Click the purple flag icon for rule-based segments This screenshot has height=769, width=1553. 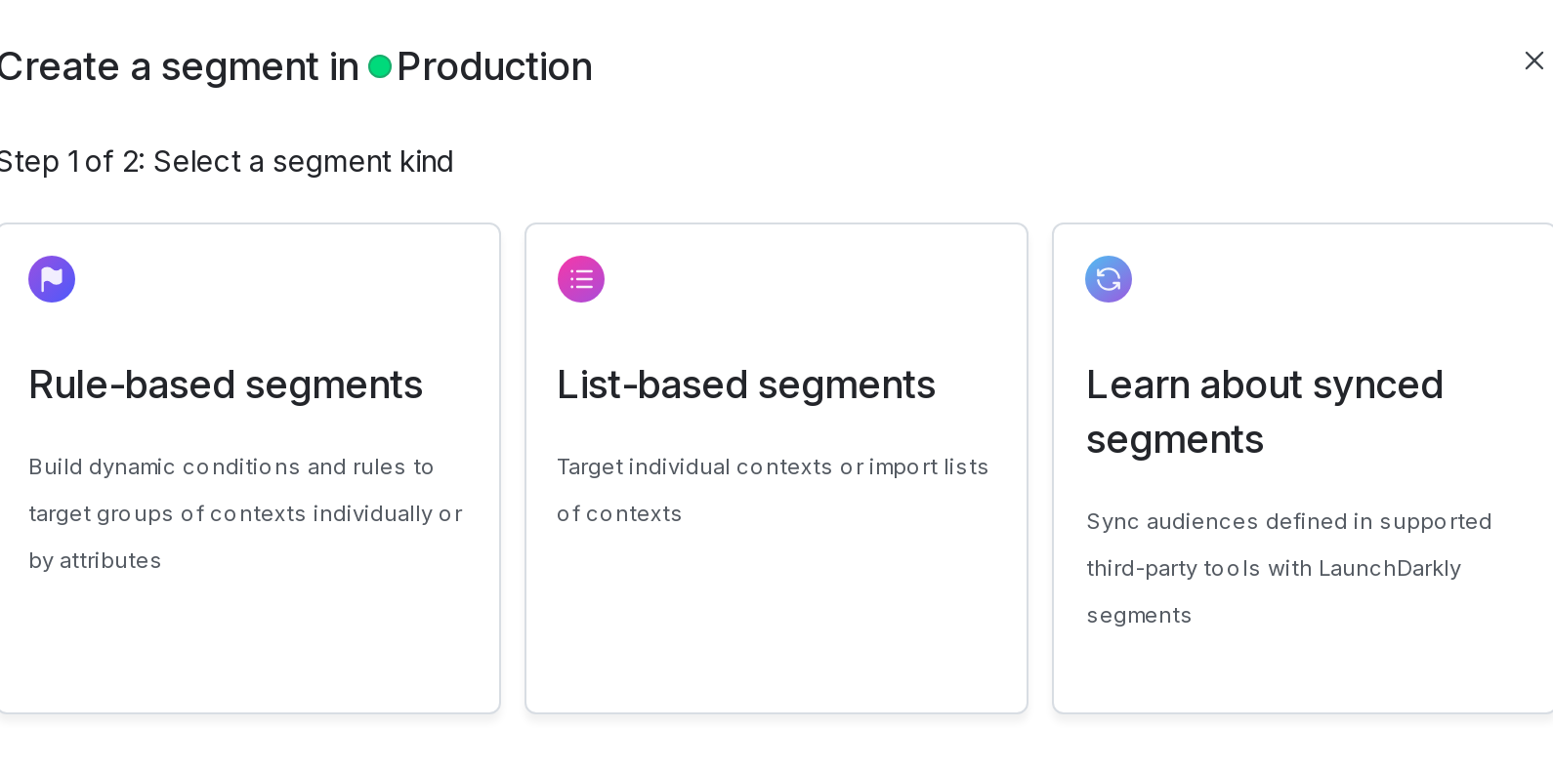point(52,279)
